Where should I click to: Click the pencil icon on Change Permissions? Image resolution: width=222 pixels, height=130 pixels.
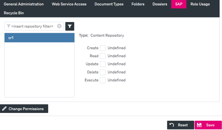click(x=4, y=108)
